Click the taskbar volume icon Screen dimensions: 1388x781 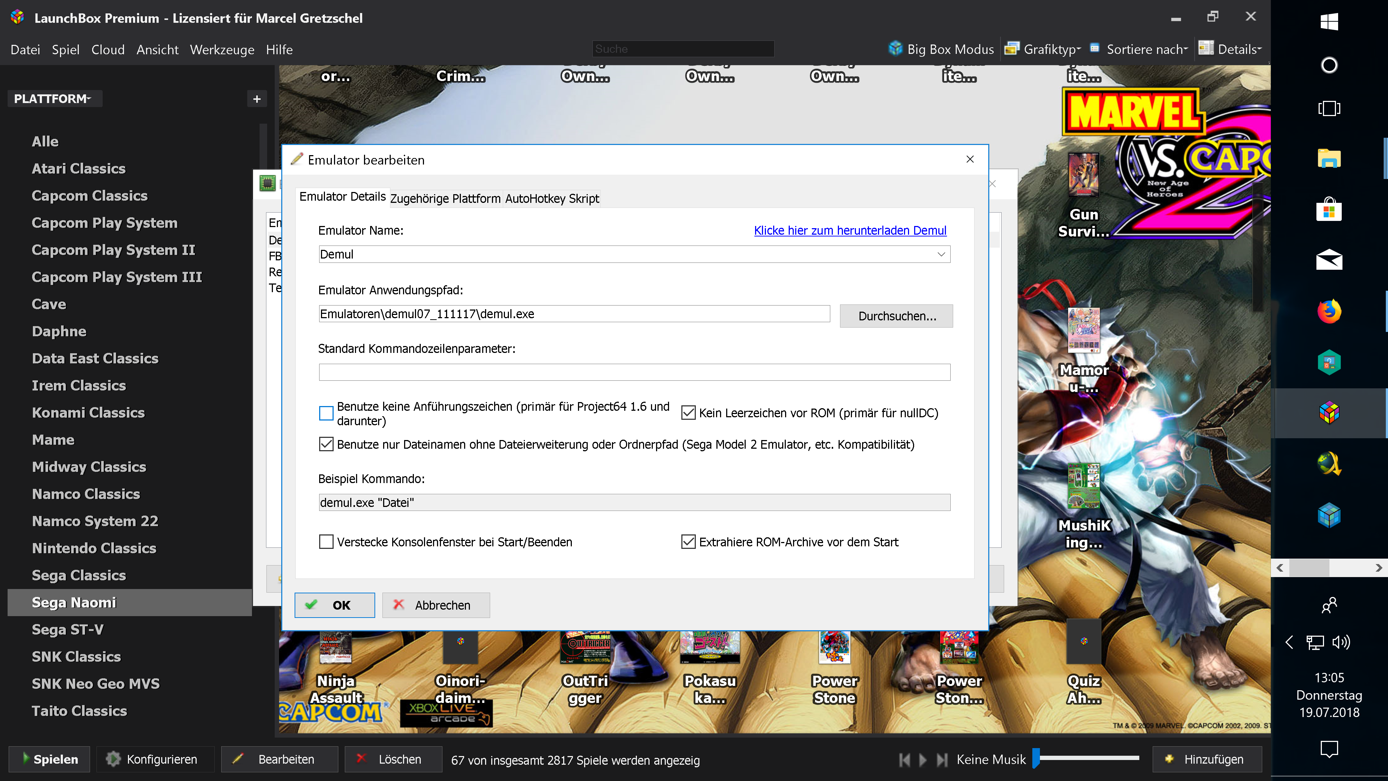(1341, 642)
